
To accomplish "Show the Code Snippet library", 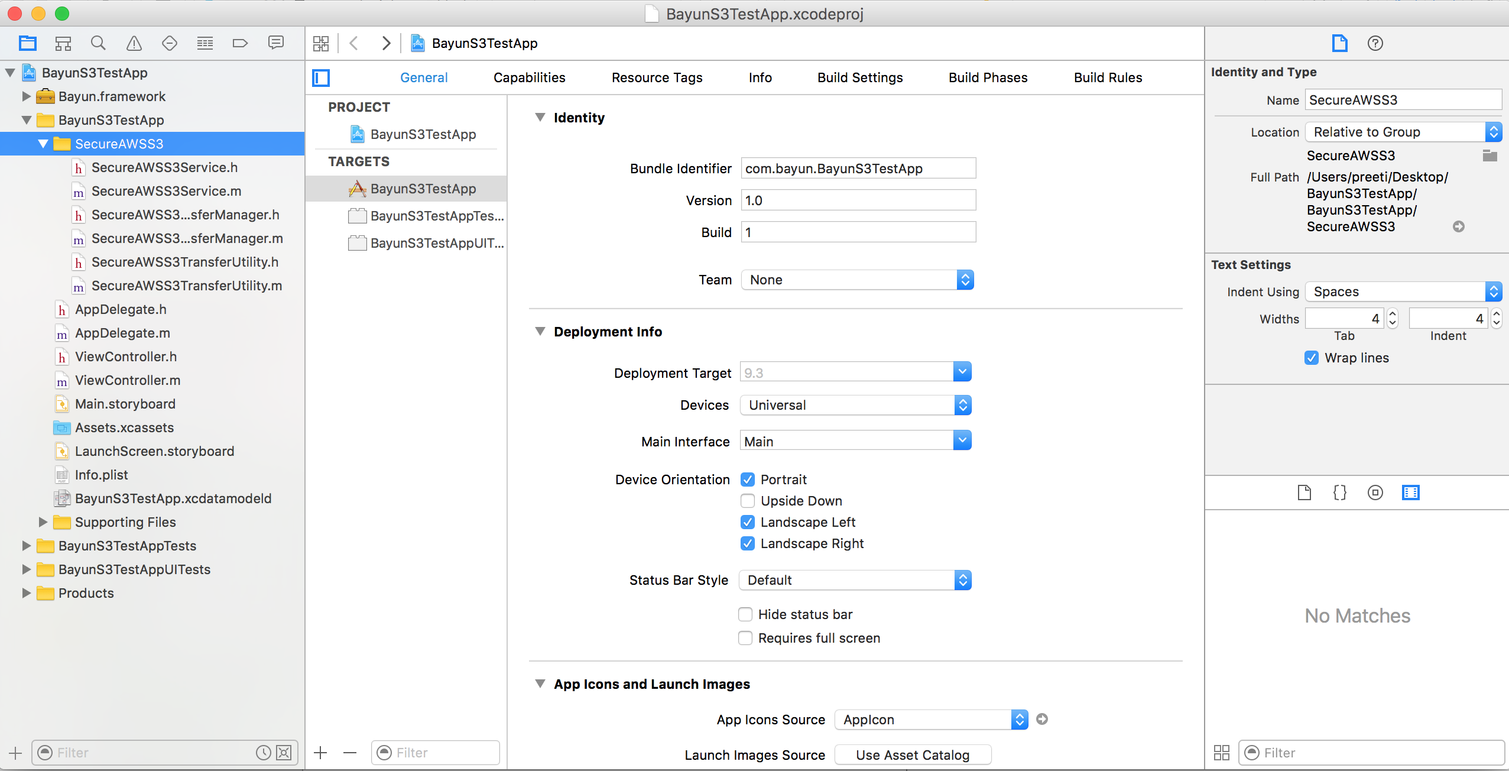I will [x=1339, y=493].
